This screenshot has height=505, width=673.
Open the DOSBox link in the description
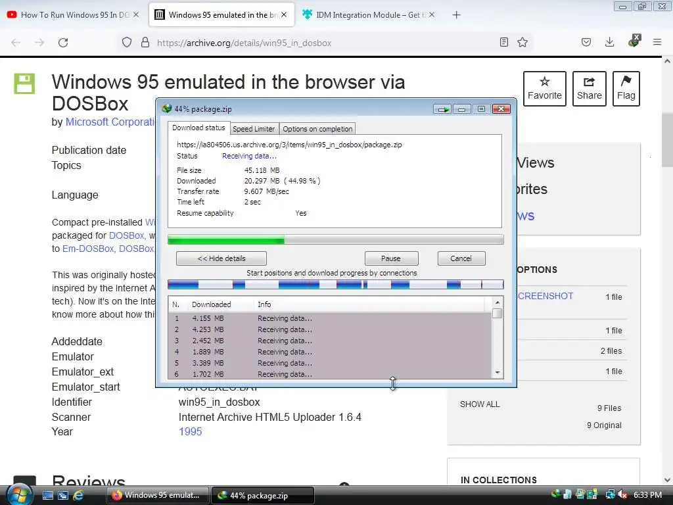click(127, 235)
